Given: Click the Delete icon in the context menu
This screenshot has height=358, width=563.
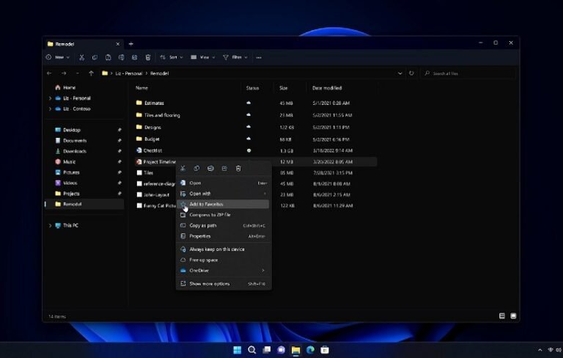Looking at the screenshot, I should click(238, 169).
